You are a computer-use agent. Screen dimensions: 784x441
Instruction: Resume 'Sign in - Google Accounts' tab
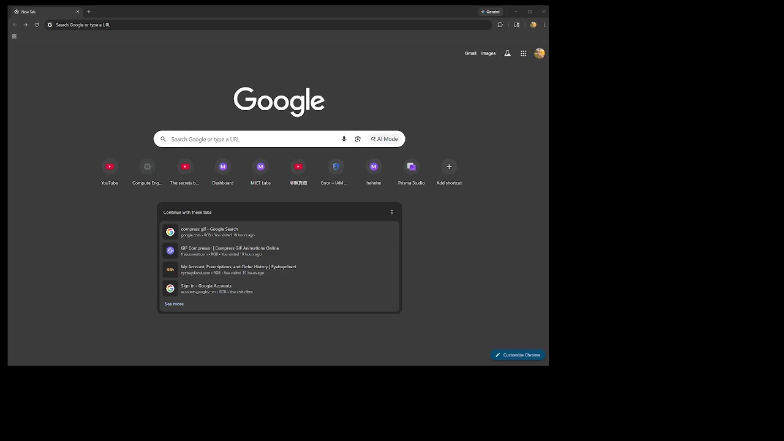(x=279, y=288)
